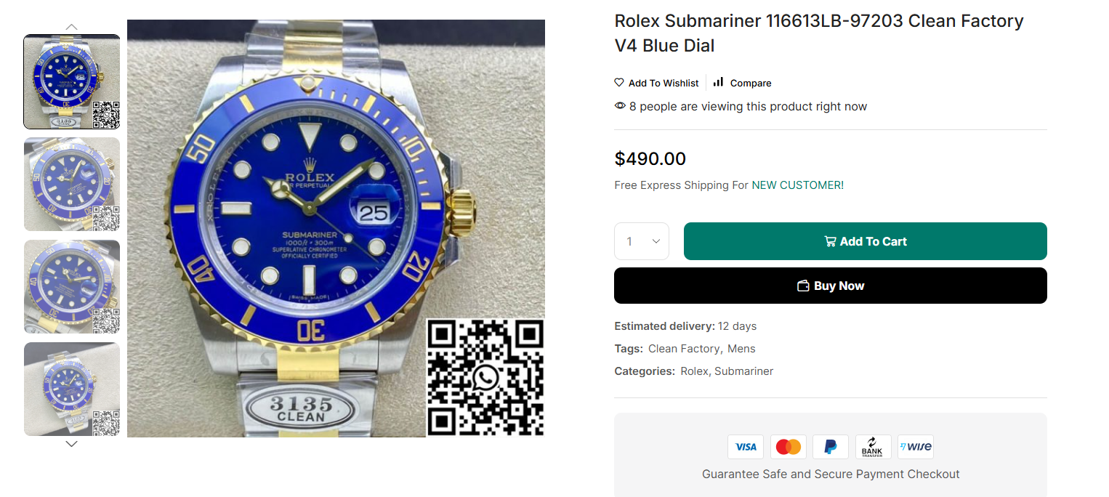Select the first watch thumbnail
The height and width of the screenshot is (497, 1109).
72,82
